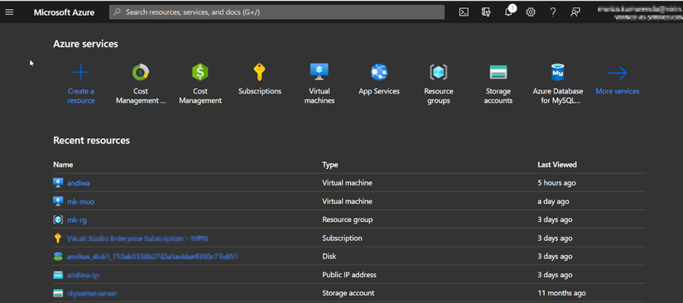Open the Directories and subscriptions filter icon

[x=486, y=12]
